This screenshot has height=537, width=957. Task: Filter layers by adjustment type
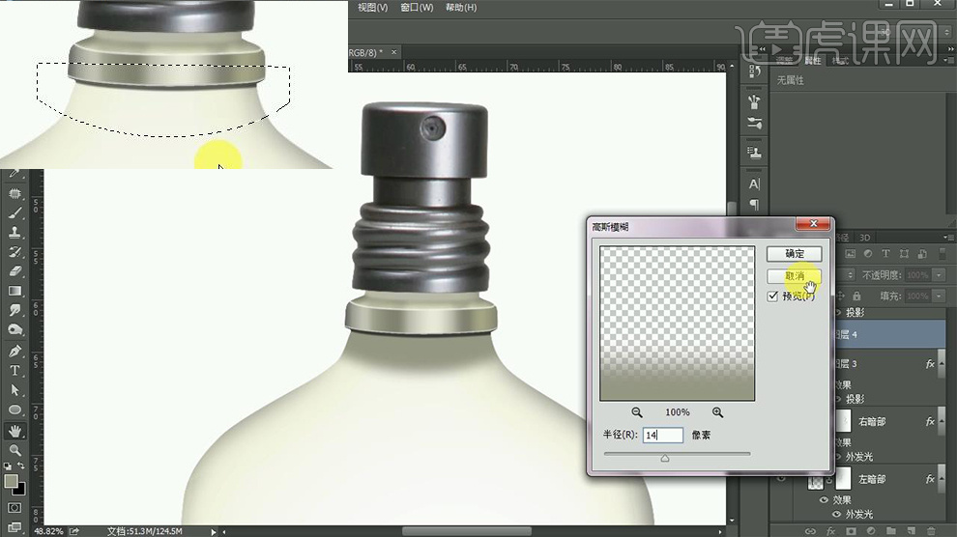868,254
